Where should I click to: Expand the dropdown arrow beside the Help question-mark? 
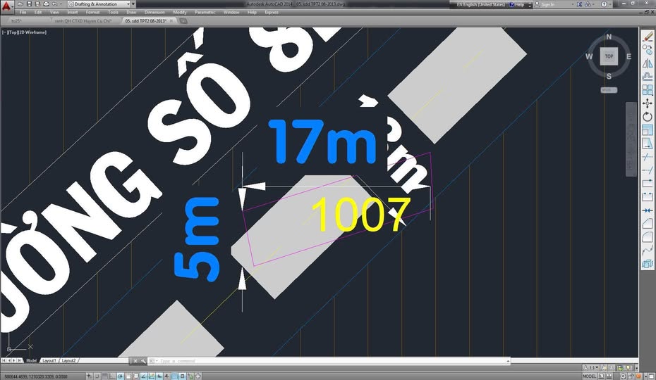pos(610,4)
